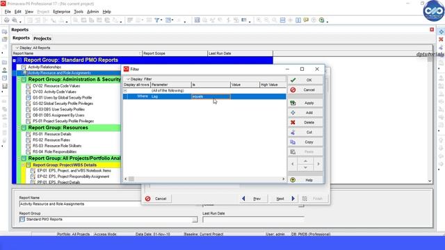Click Next in the report wizard

[x=282, y=199]
